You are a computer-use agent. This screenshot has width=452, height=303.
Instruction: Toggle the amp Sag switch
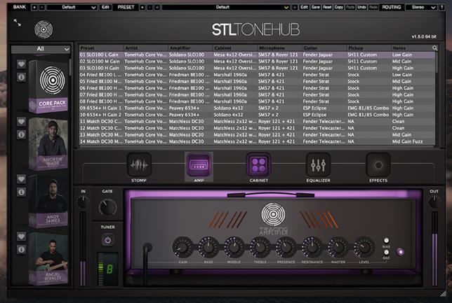point(386,253)
